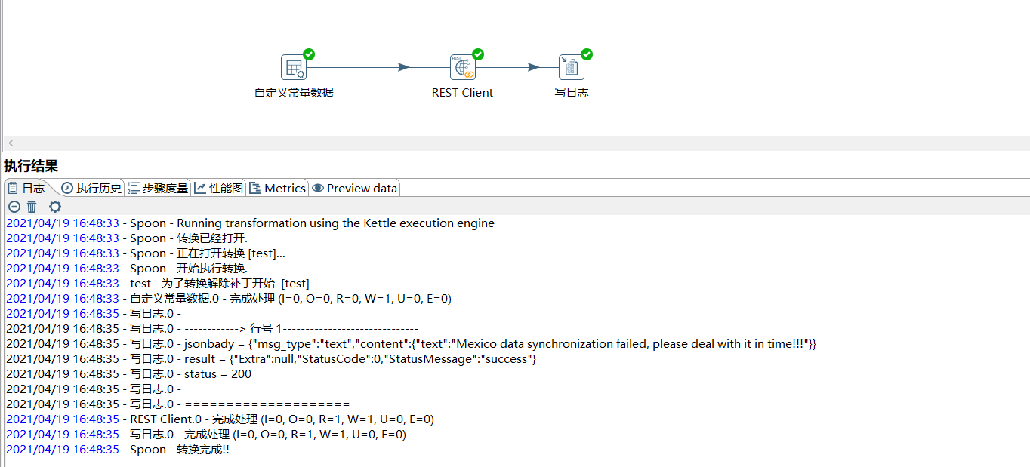Open the 执行历史 tab
This screenshot has width=1030, height=467.
tap(91, 188)
